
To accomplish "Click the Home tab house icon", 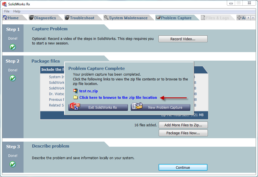I will (x=5, y=18).
